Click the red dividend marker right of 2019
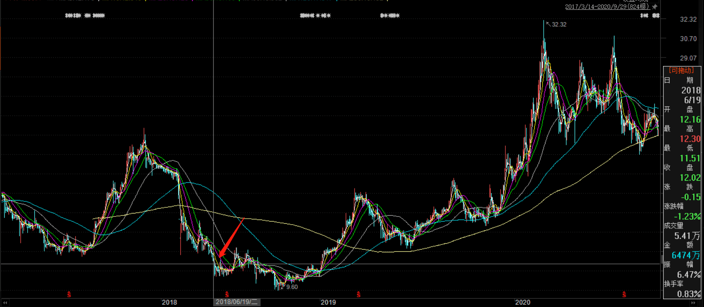The image size is (704, 307). 358,294
